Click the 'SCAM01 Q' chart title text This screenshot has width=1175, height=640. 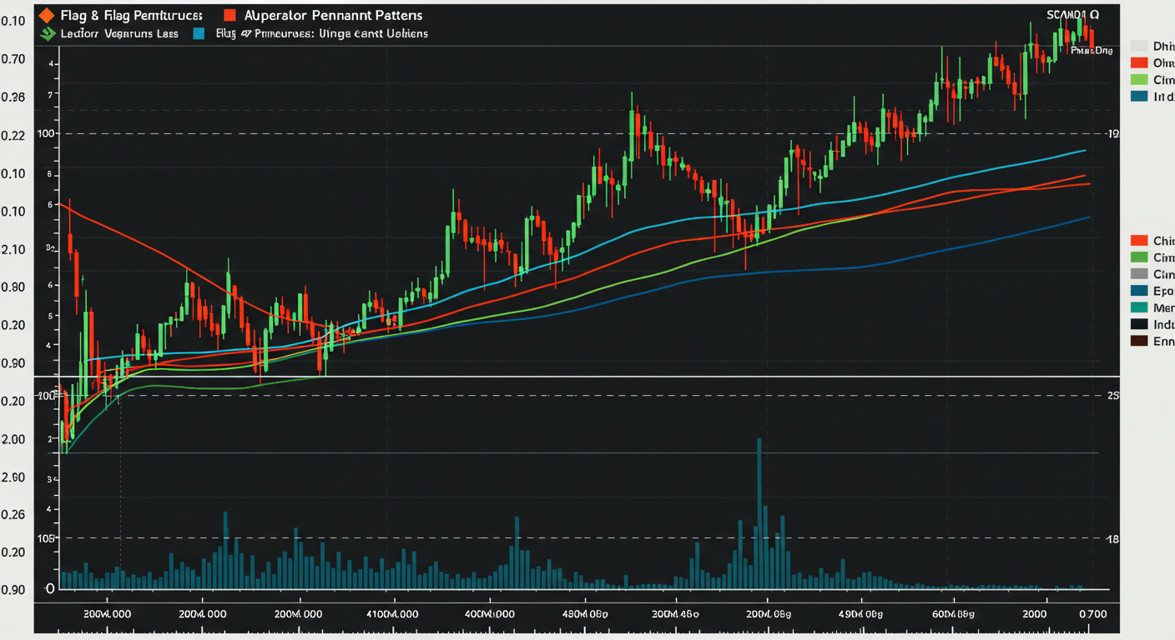[x=1072, y=15]
